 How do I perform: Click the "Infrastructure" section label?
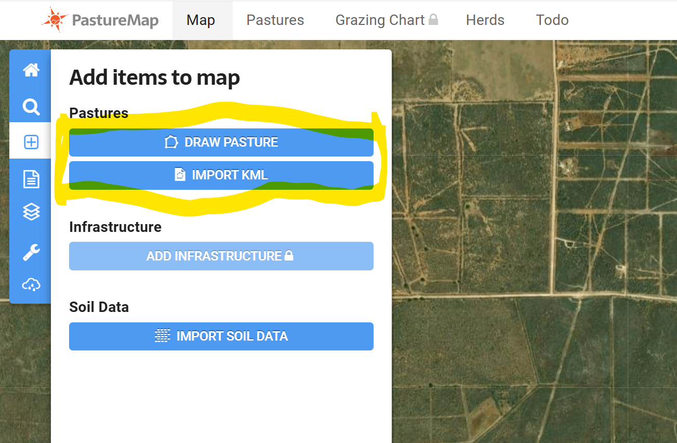(x=115, y=227)
